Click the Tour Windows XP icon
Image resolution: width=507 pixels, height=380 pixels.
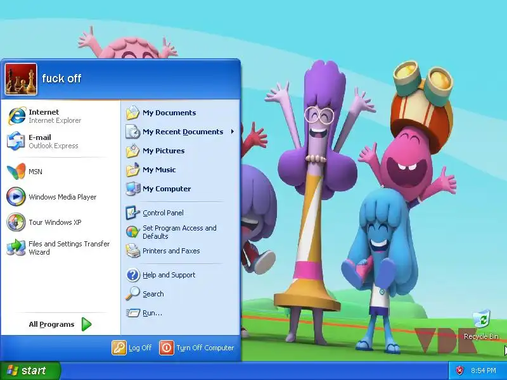pyautogui.click(x=16, y=222)
